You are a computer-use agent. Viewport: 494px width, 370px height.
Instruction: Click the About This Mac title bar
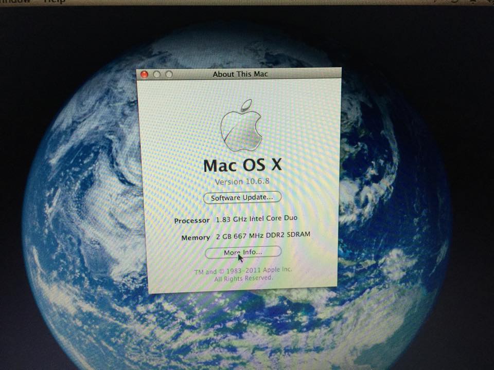tap(239, 74)
